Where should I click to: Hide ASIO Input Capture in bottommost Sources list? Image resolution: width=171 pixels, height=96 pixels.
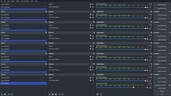90,80
